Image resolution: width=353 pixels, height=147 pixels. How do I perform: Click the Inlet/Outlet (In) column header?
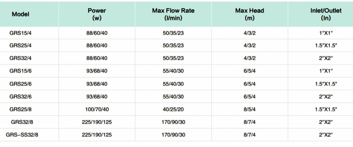[x=326, y=14]
